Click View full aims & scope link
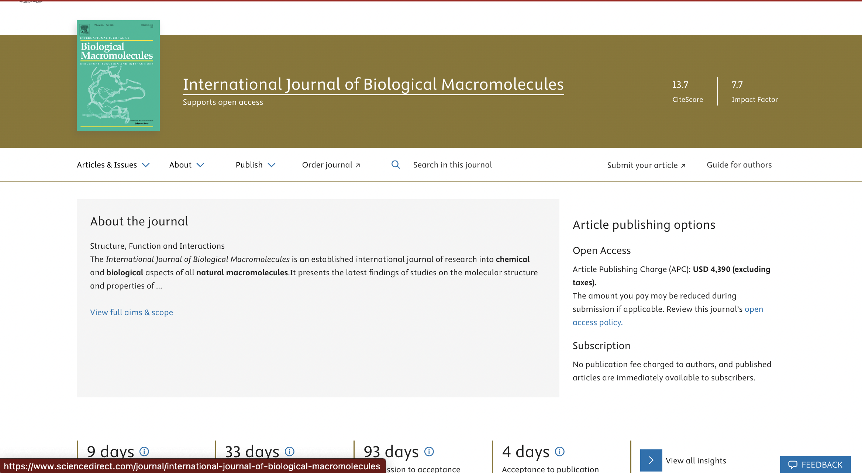The image size is (862, 473). [x=131, y=312]
